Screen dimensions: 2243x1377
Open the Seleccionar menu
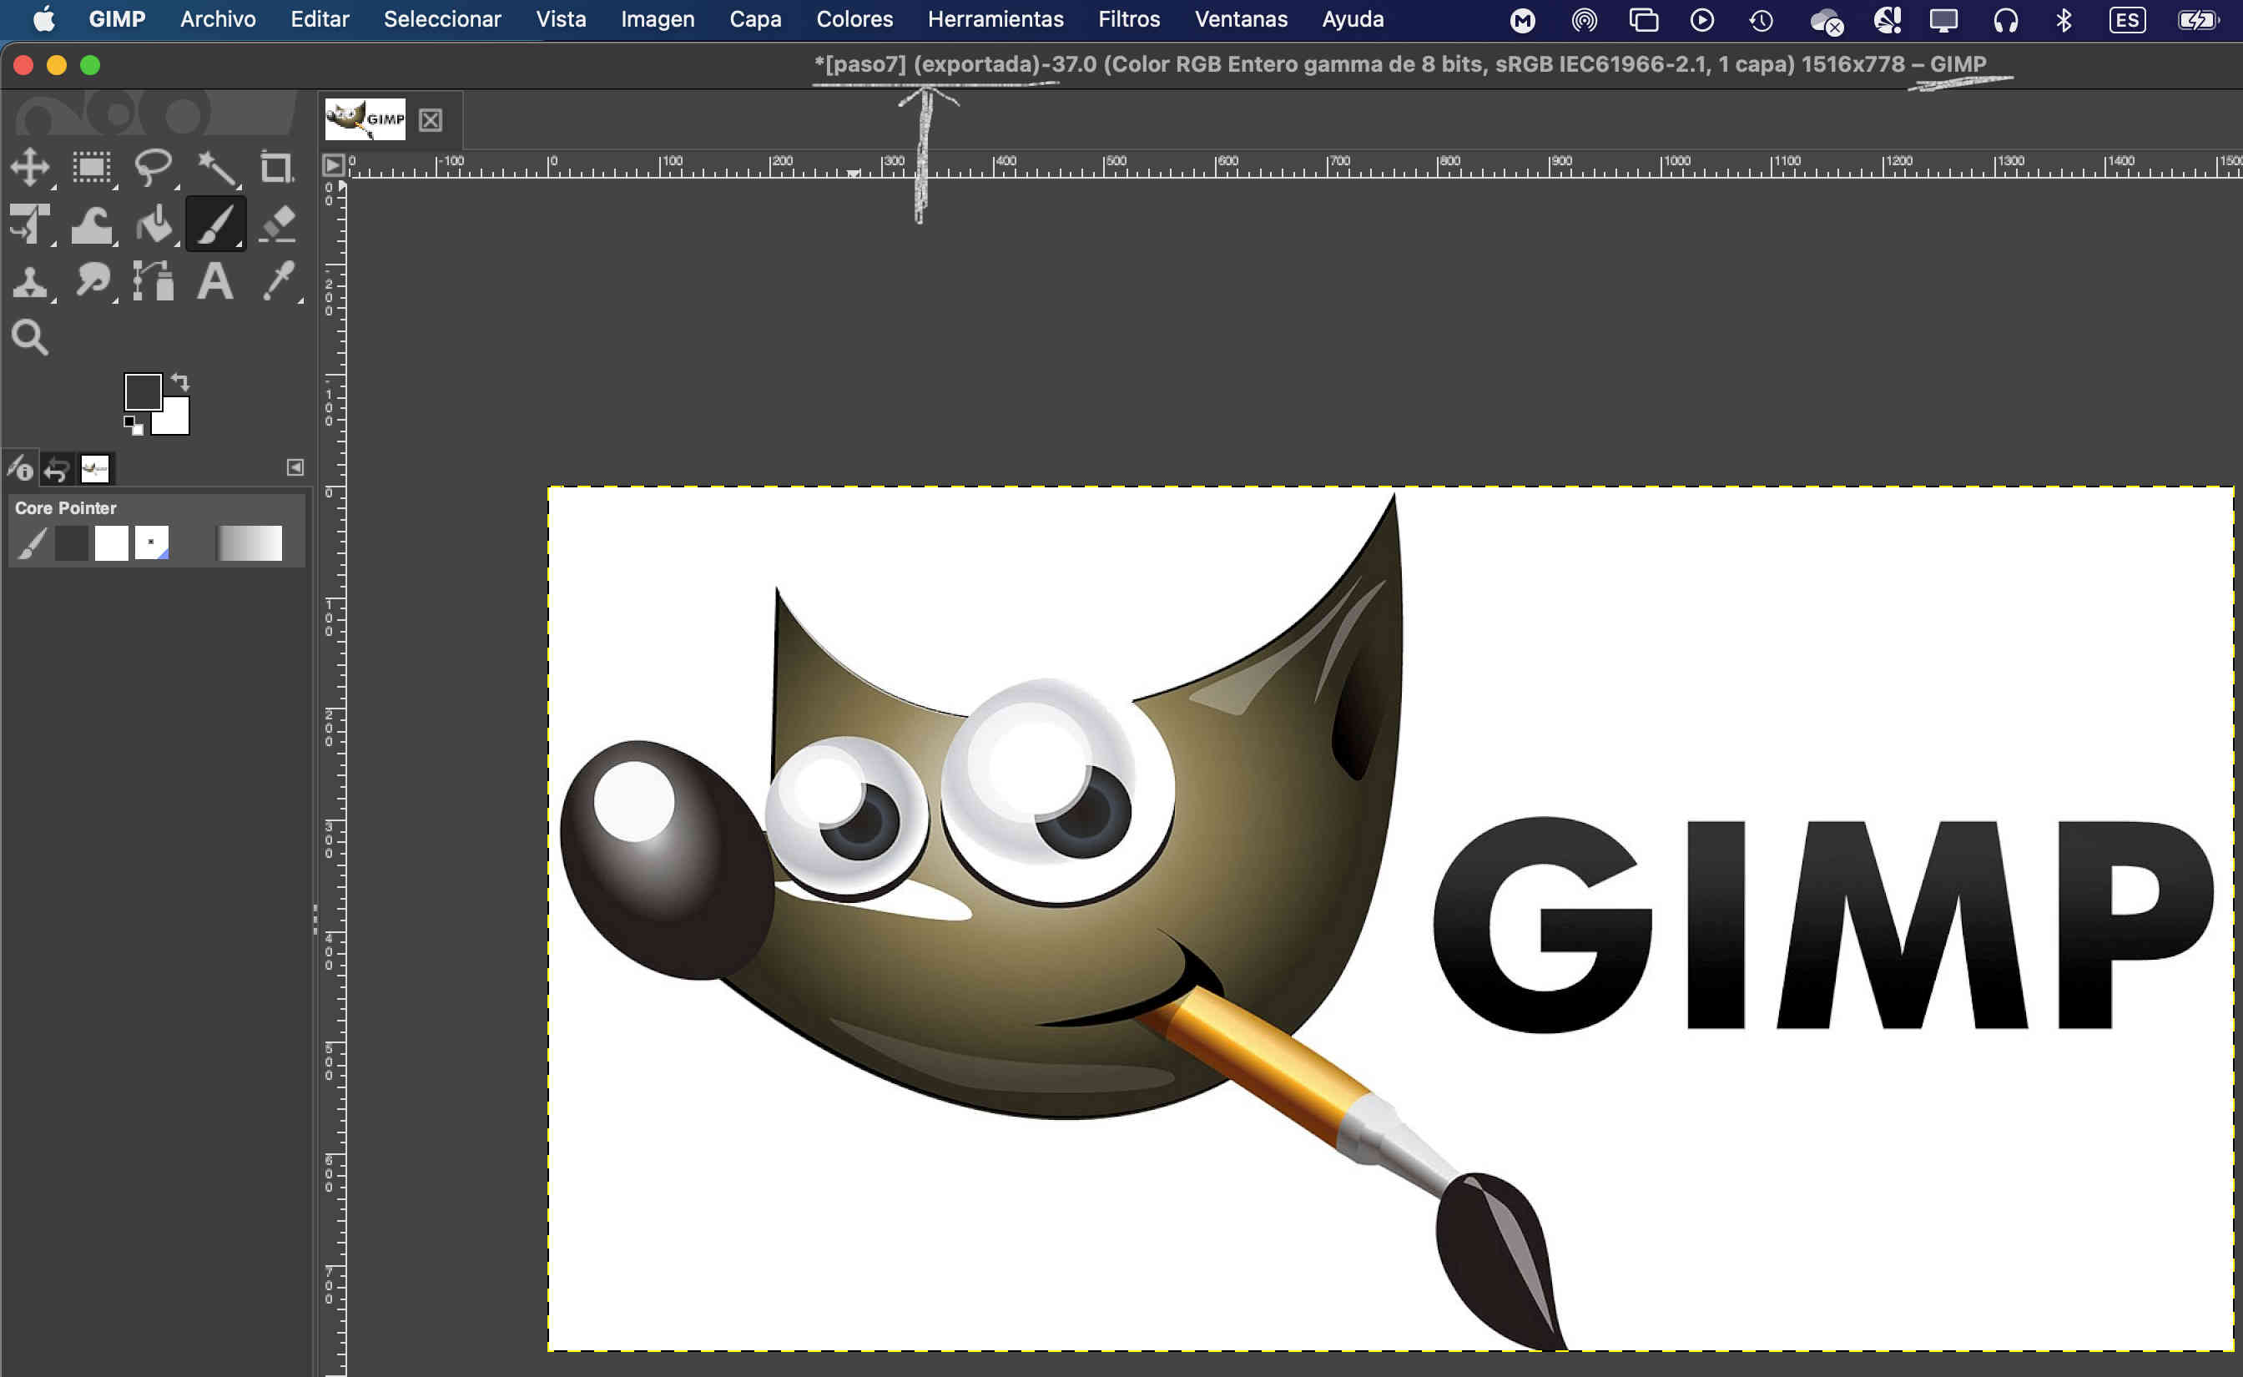click(442, 19)
